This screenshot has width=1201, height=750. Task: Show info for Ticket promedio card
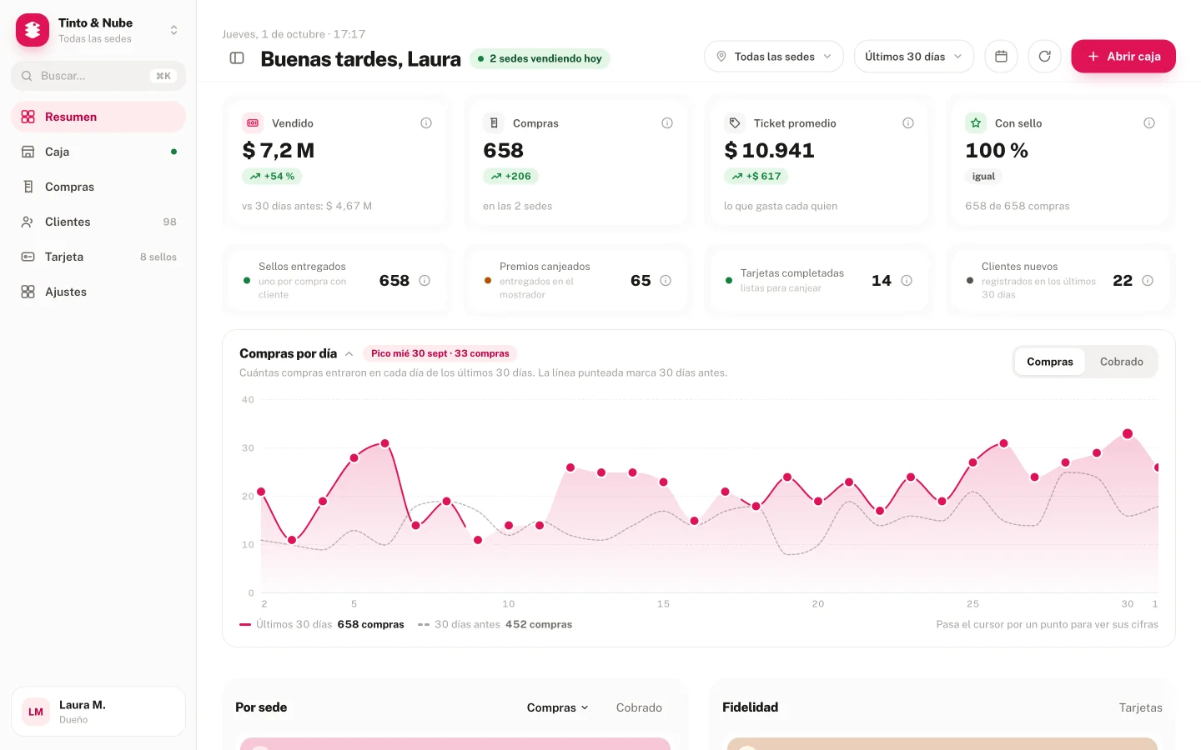pyautogui.click(x=908, y=123)
